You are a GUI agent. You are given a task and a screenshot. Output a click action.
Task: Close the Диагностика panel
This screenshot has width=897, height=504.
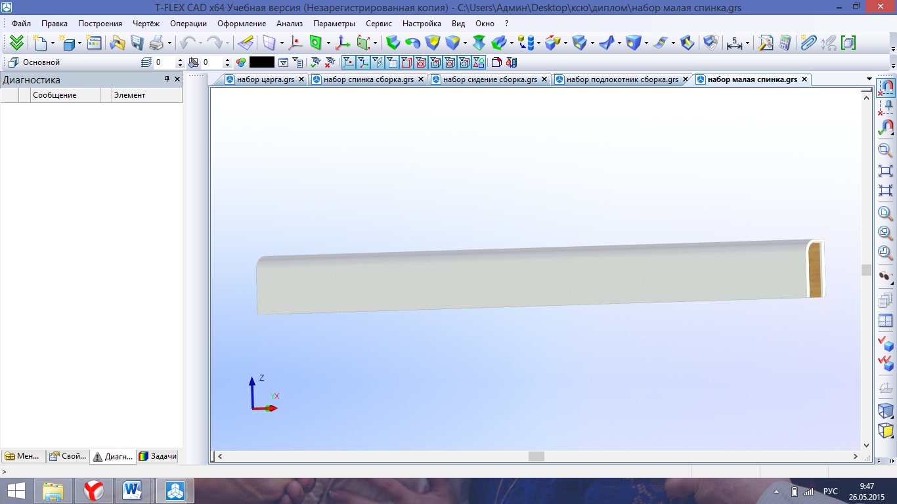tap(177, 79)
